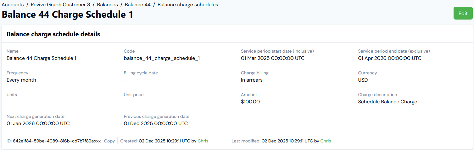Click the Balance charge schedule details heading

pos(53,34)
